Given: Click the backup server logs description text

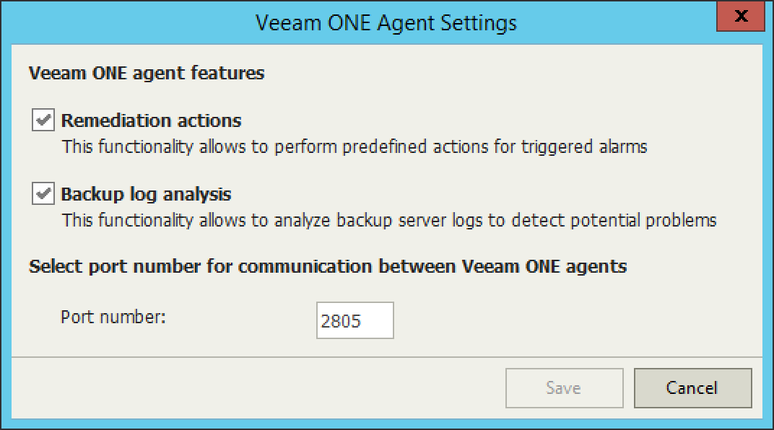Looking at the screenshot, I should [x=388, y=220].
